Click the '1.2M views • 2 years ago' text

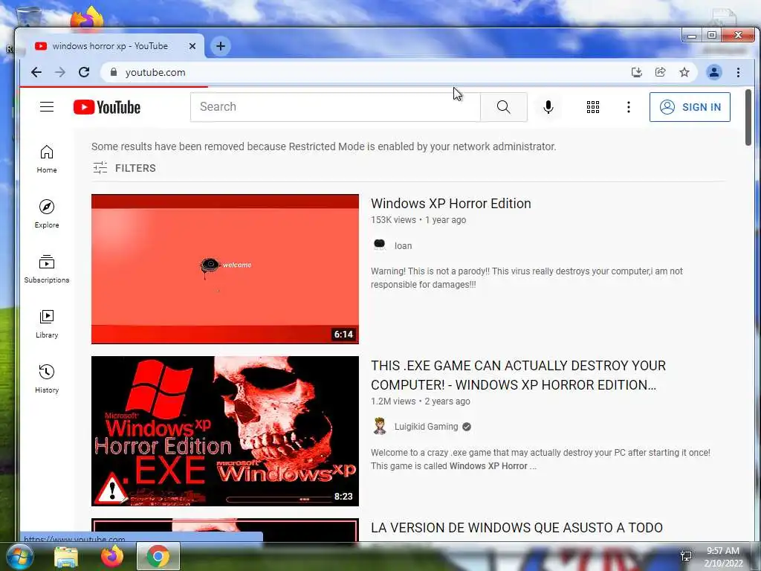pyautogui.click(x=421, y=401)
